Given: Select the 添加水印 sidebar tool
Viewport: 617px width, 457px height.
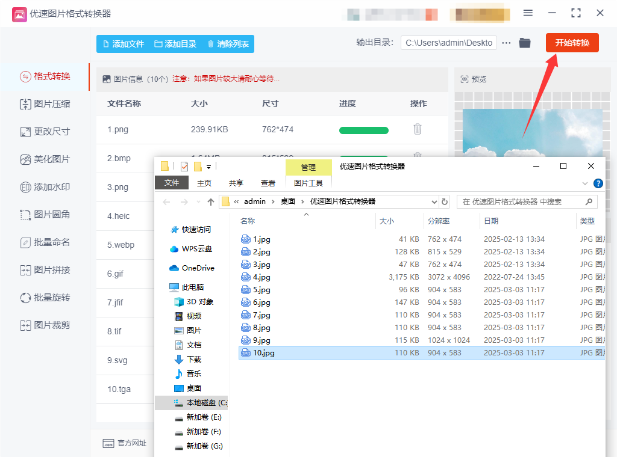Looking at the screenshot, I should tap(45, 187).
